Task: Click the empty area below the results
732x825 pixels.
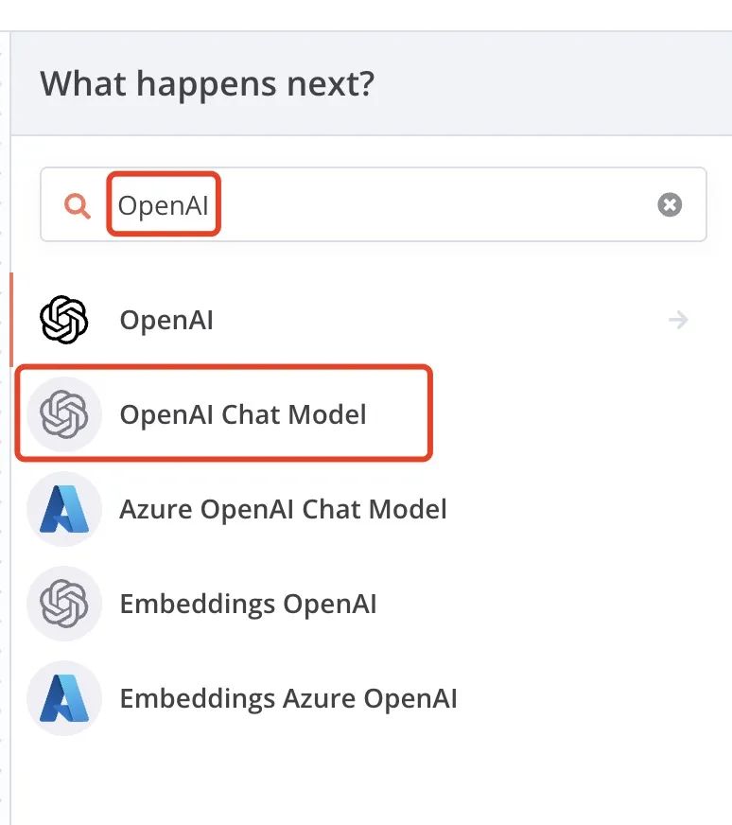Action: coord(369,776)
